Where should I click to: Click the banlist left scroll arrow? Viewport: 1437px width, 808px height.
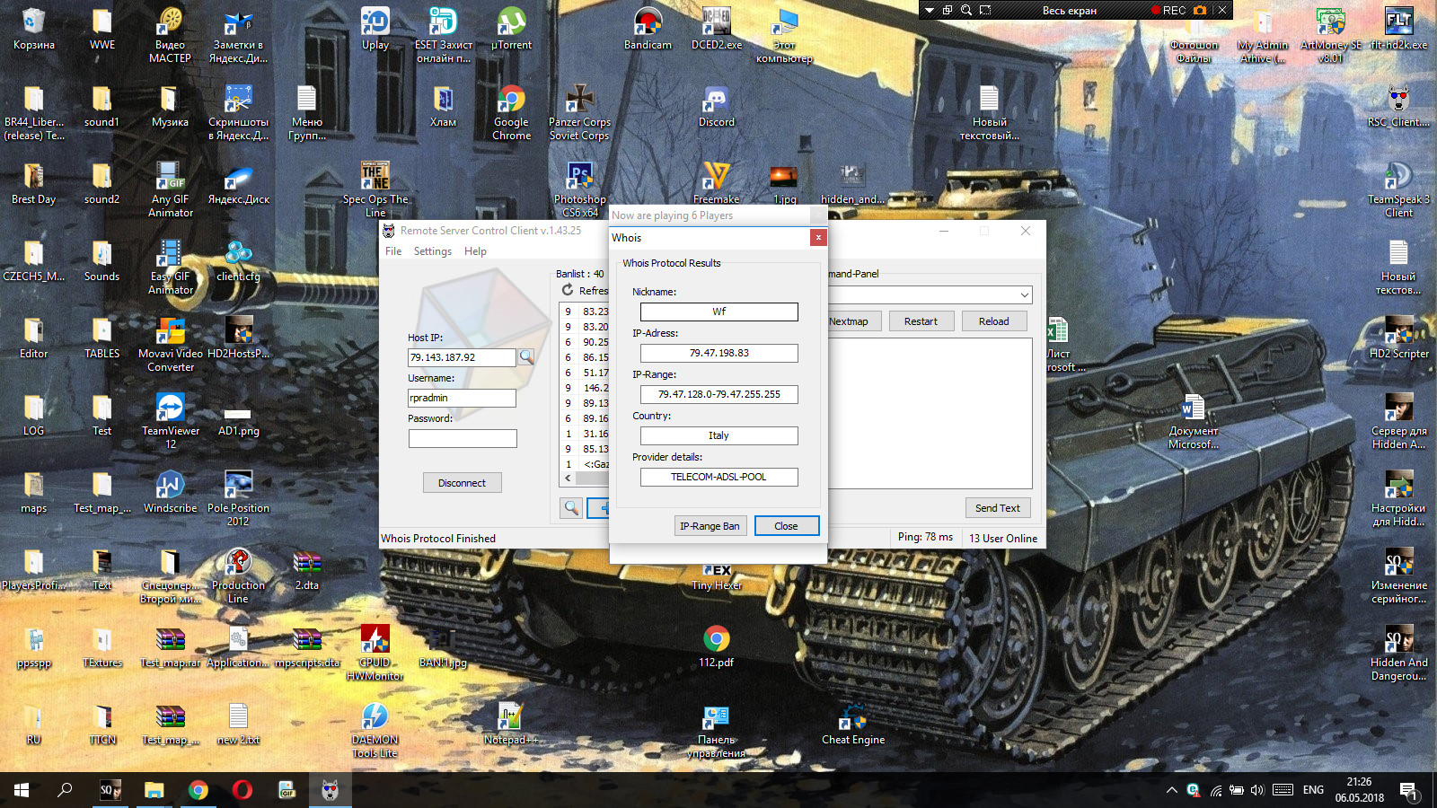[568, 478]
